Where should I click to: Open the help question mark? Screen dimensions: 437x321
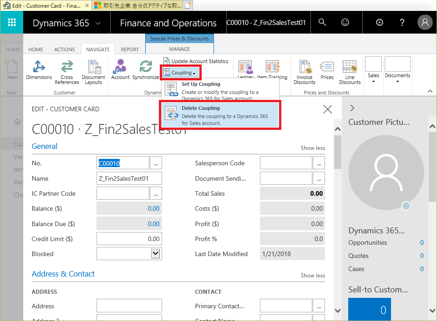402,22
